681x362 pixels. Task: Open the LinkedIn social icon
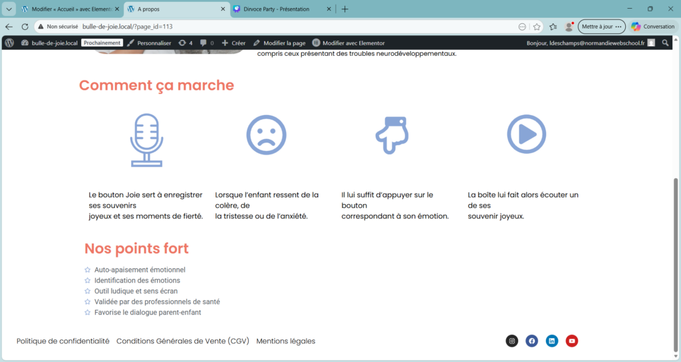(x=551, y=341)
